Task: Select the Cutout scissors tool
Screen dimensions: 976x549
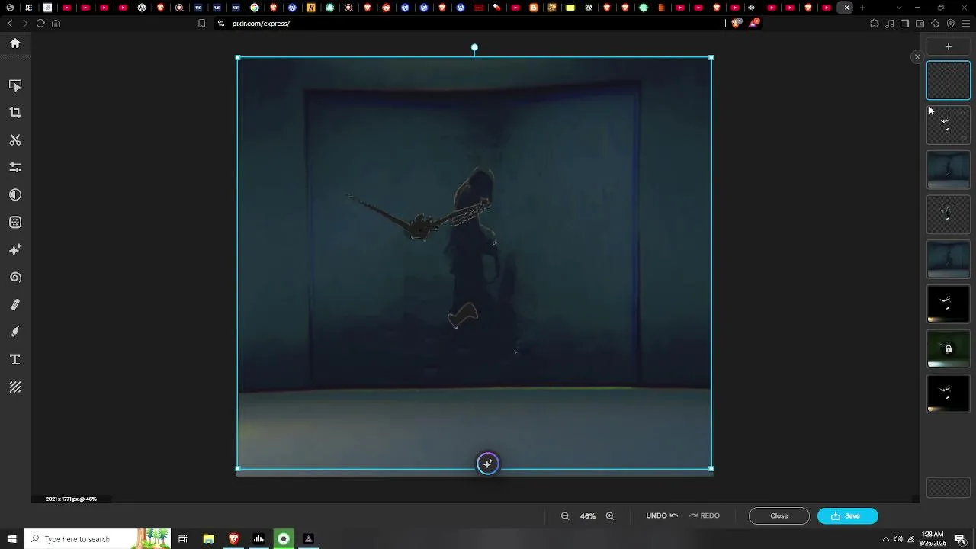Action: (15, 140)
